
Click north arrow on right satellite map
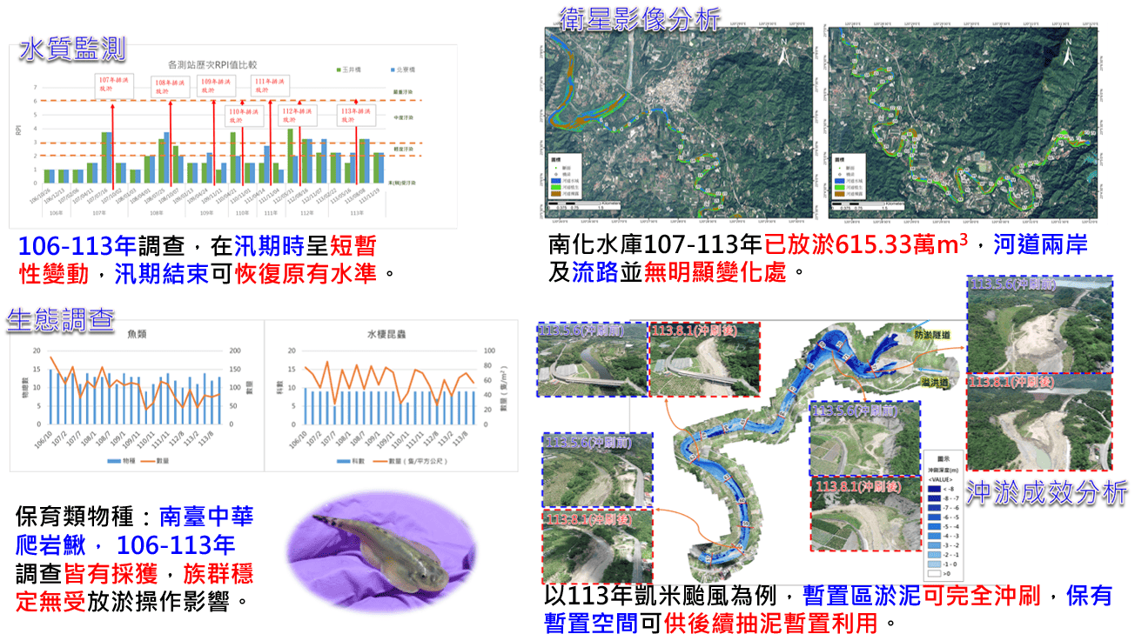[x=1068, y=52]
